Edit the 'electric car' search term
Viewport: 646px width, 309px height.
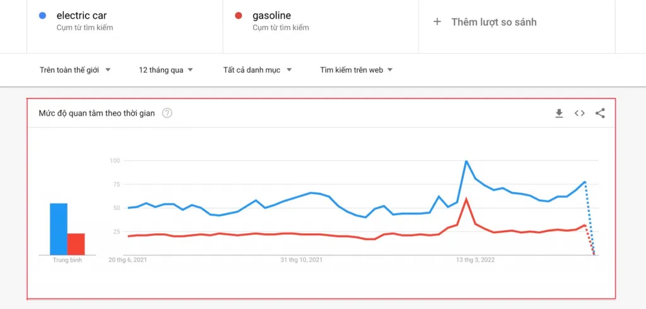click(81, 16)
